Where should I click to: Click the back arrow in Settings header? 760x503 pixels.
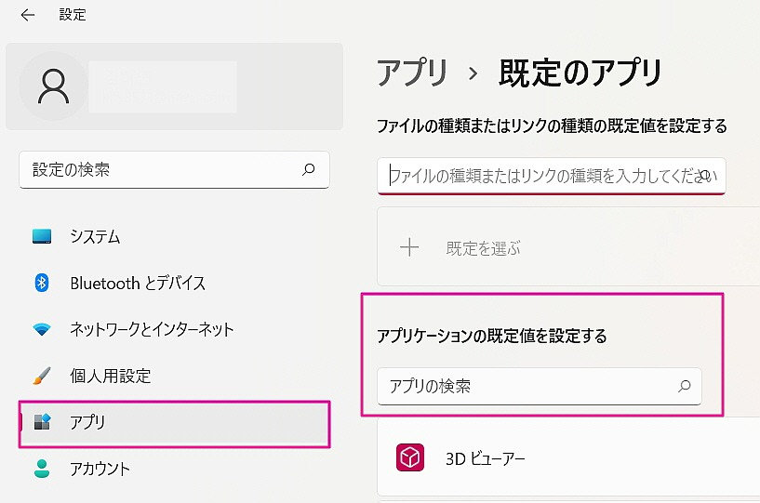(x=27, y=15)
